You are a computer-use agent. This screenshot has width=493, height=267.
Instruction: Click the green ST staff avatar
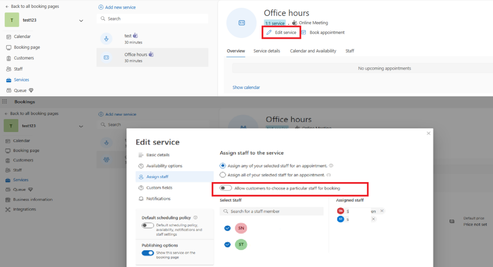[241, 245]
